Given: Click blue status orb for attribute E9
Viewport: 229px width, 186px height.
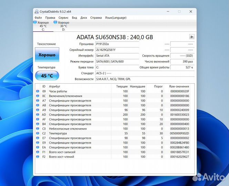Looking at the screenshot, I should [x=38, y=143].
